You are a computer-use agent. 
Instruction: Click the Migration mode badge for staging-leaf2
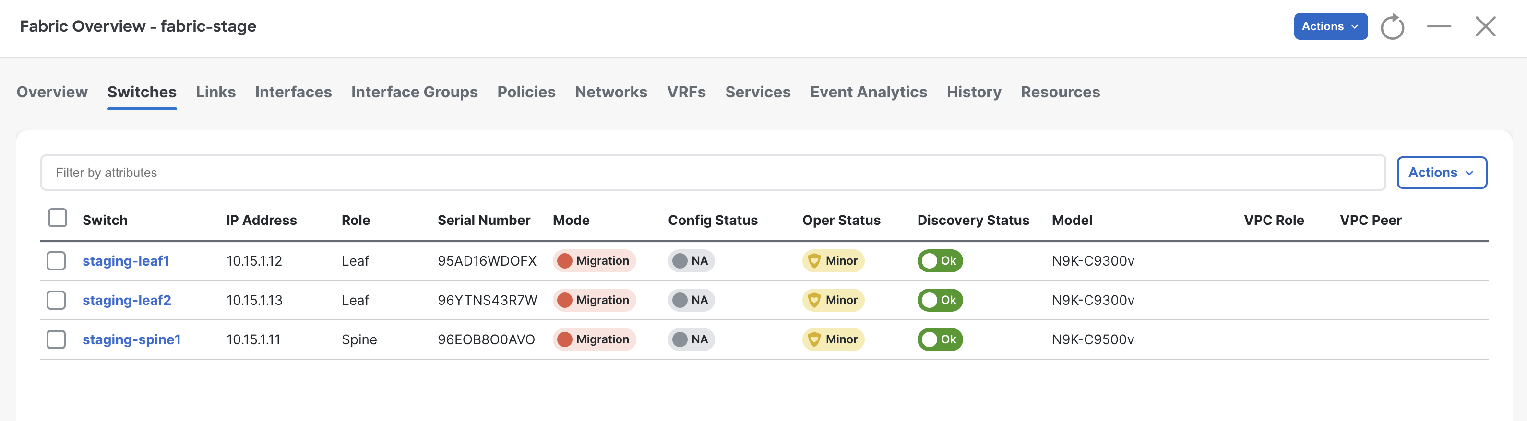[594, 300]
